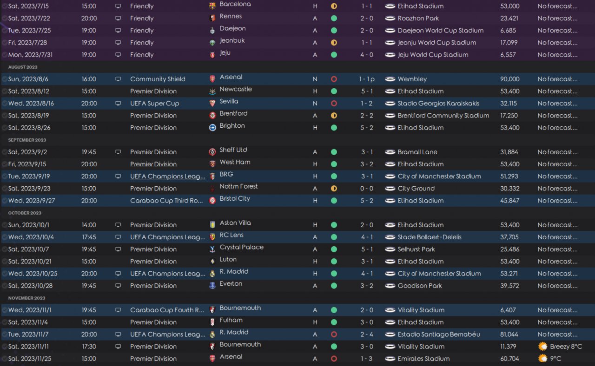Click the TV broadcast icon on the UEFA Super Cup row

118,103
